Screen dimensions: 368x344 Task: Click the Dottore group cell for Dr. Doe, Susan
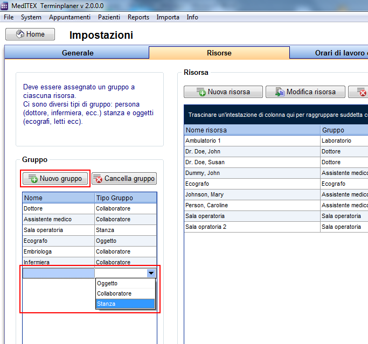pyautogui.click(x=344, y=162)
